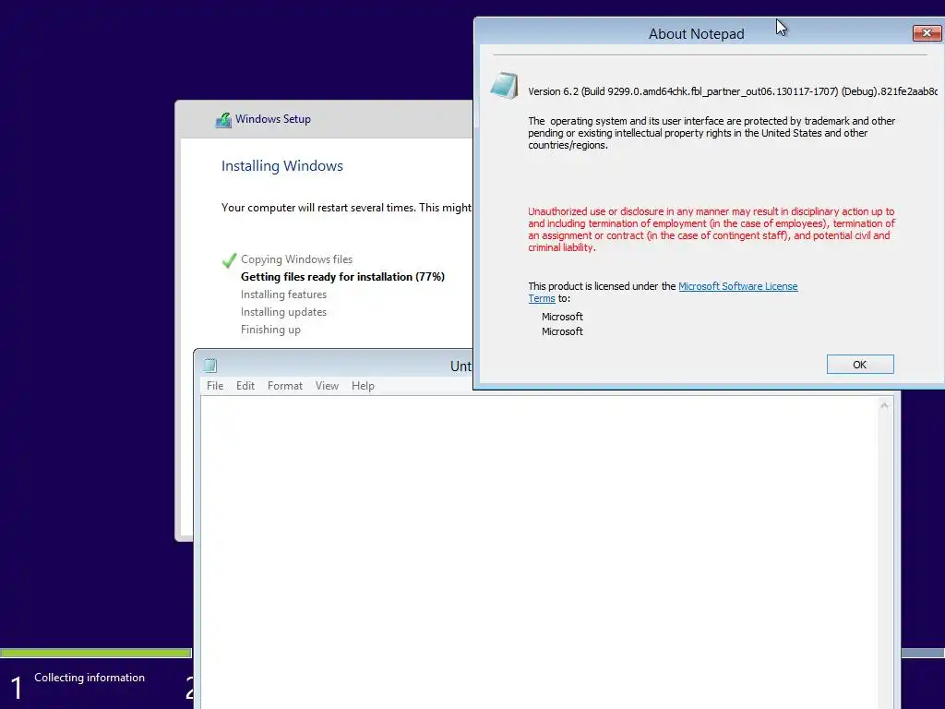Click the Notepad window title bar icon
This screenshot has height=709, width=945.
[210, 366]
